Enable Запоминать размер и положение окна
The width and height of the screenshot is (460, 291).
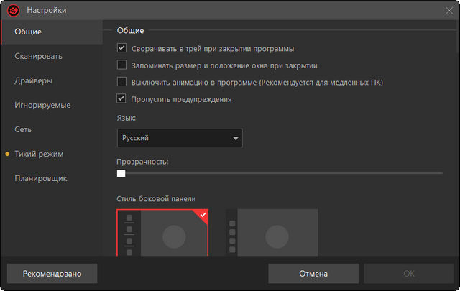[x=121, y=65]
